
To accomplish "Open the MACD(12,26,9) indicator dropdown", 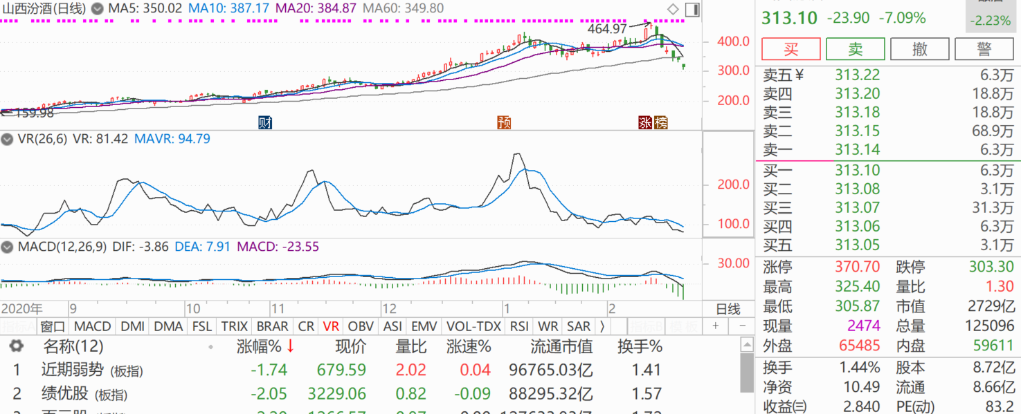I will [8, 247].
